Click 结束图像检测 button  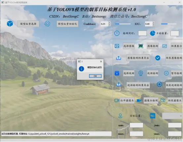(x=174, y=58)
